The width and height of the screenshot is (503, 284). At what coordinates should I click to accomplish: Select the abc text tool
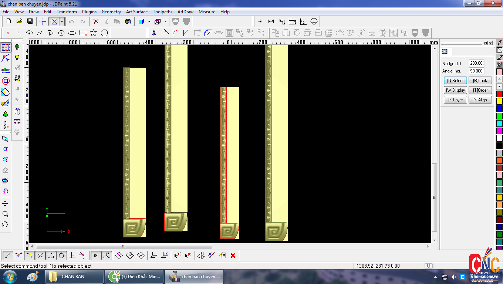tap(6, 70)
